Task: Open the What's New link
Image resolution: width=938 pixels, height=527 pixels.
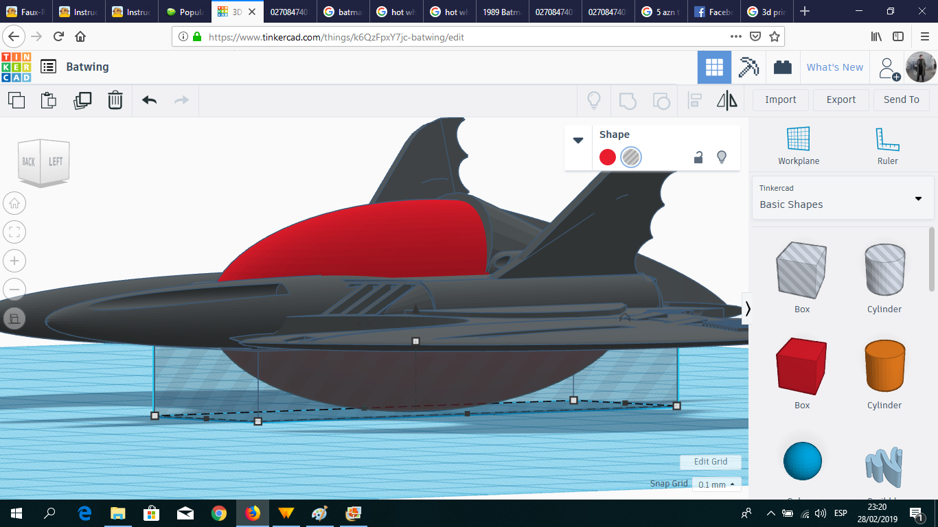Action: [835, 67]
